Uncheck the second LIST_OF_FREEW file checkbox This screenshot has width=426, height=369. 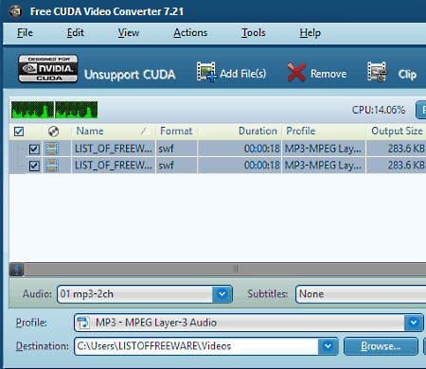click(x=34, y=166)
